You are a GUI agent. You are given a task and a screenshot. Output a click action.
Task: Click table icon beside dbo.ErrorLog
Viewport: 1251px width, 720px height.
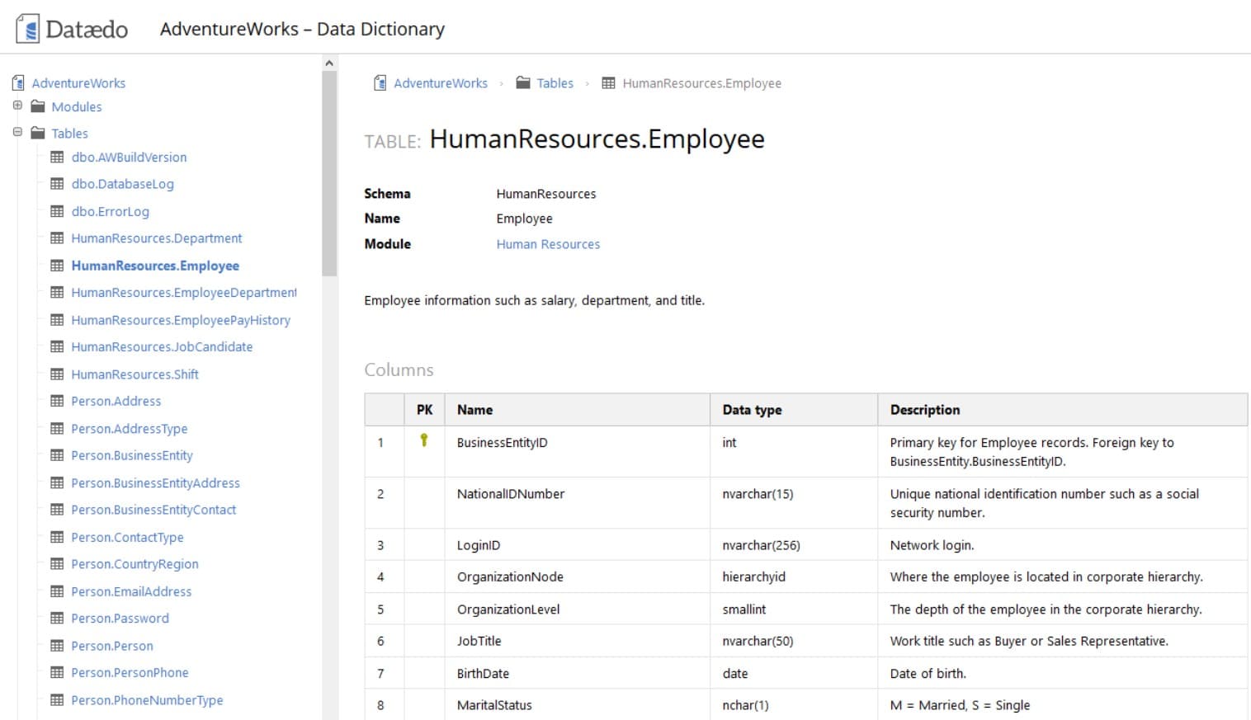click(x=57, y=211)
